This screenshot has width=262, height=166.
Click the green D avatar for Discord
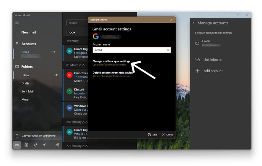coord(70,92)
